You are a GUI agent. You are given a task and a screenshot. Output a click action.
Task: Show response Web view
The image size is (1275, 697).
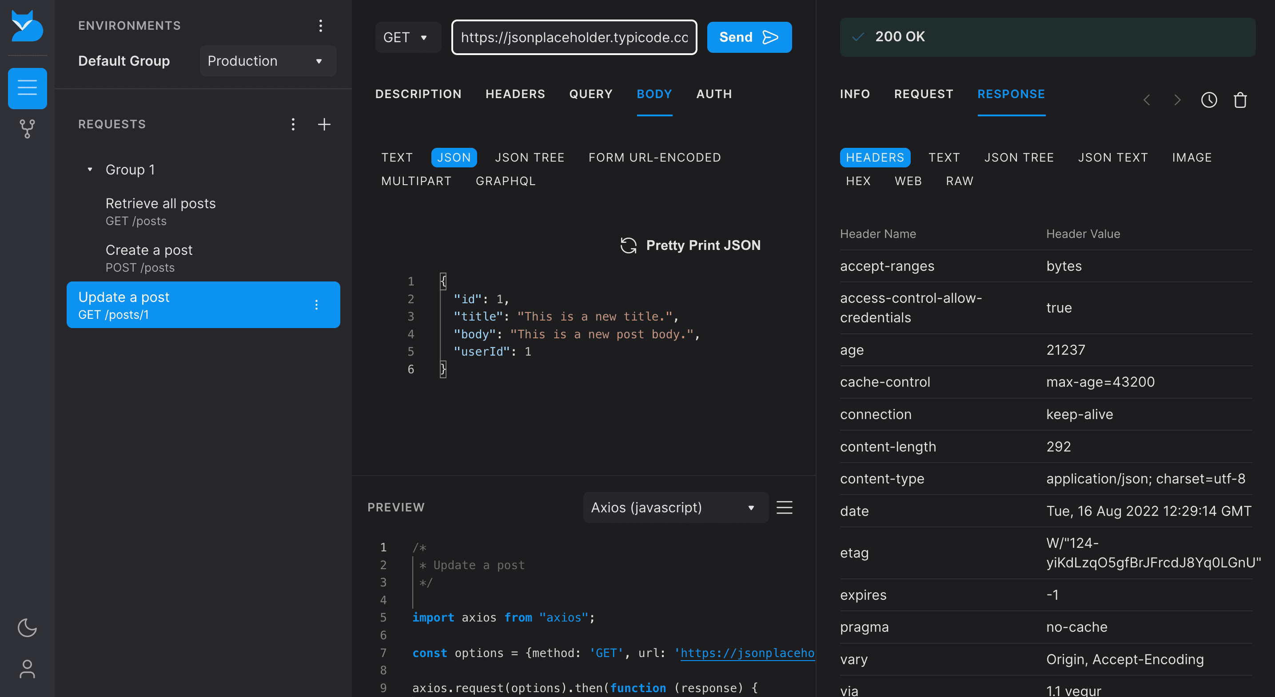(908, 181)
